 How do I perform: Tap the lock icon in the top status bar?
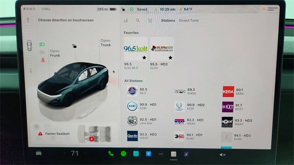(x=123, y=9)
